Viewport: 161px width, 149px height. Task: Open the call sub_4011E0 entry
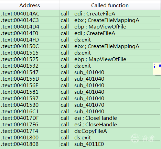point(82,144)
